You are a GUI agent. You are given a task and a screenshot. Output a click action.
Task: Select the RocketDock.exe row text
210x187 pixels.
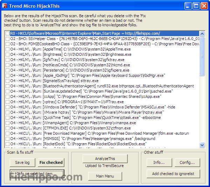point(78,144)
